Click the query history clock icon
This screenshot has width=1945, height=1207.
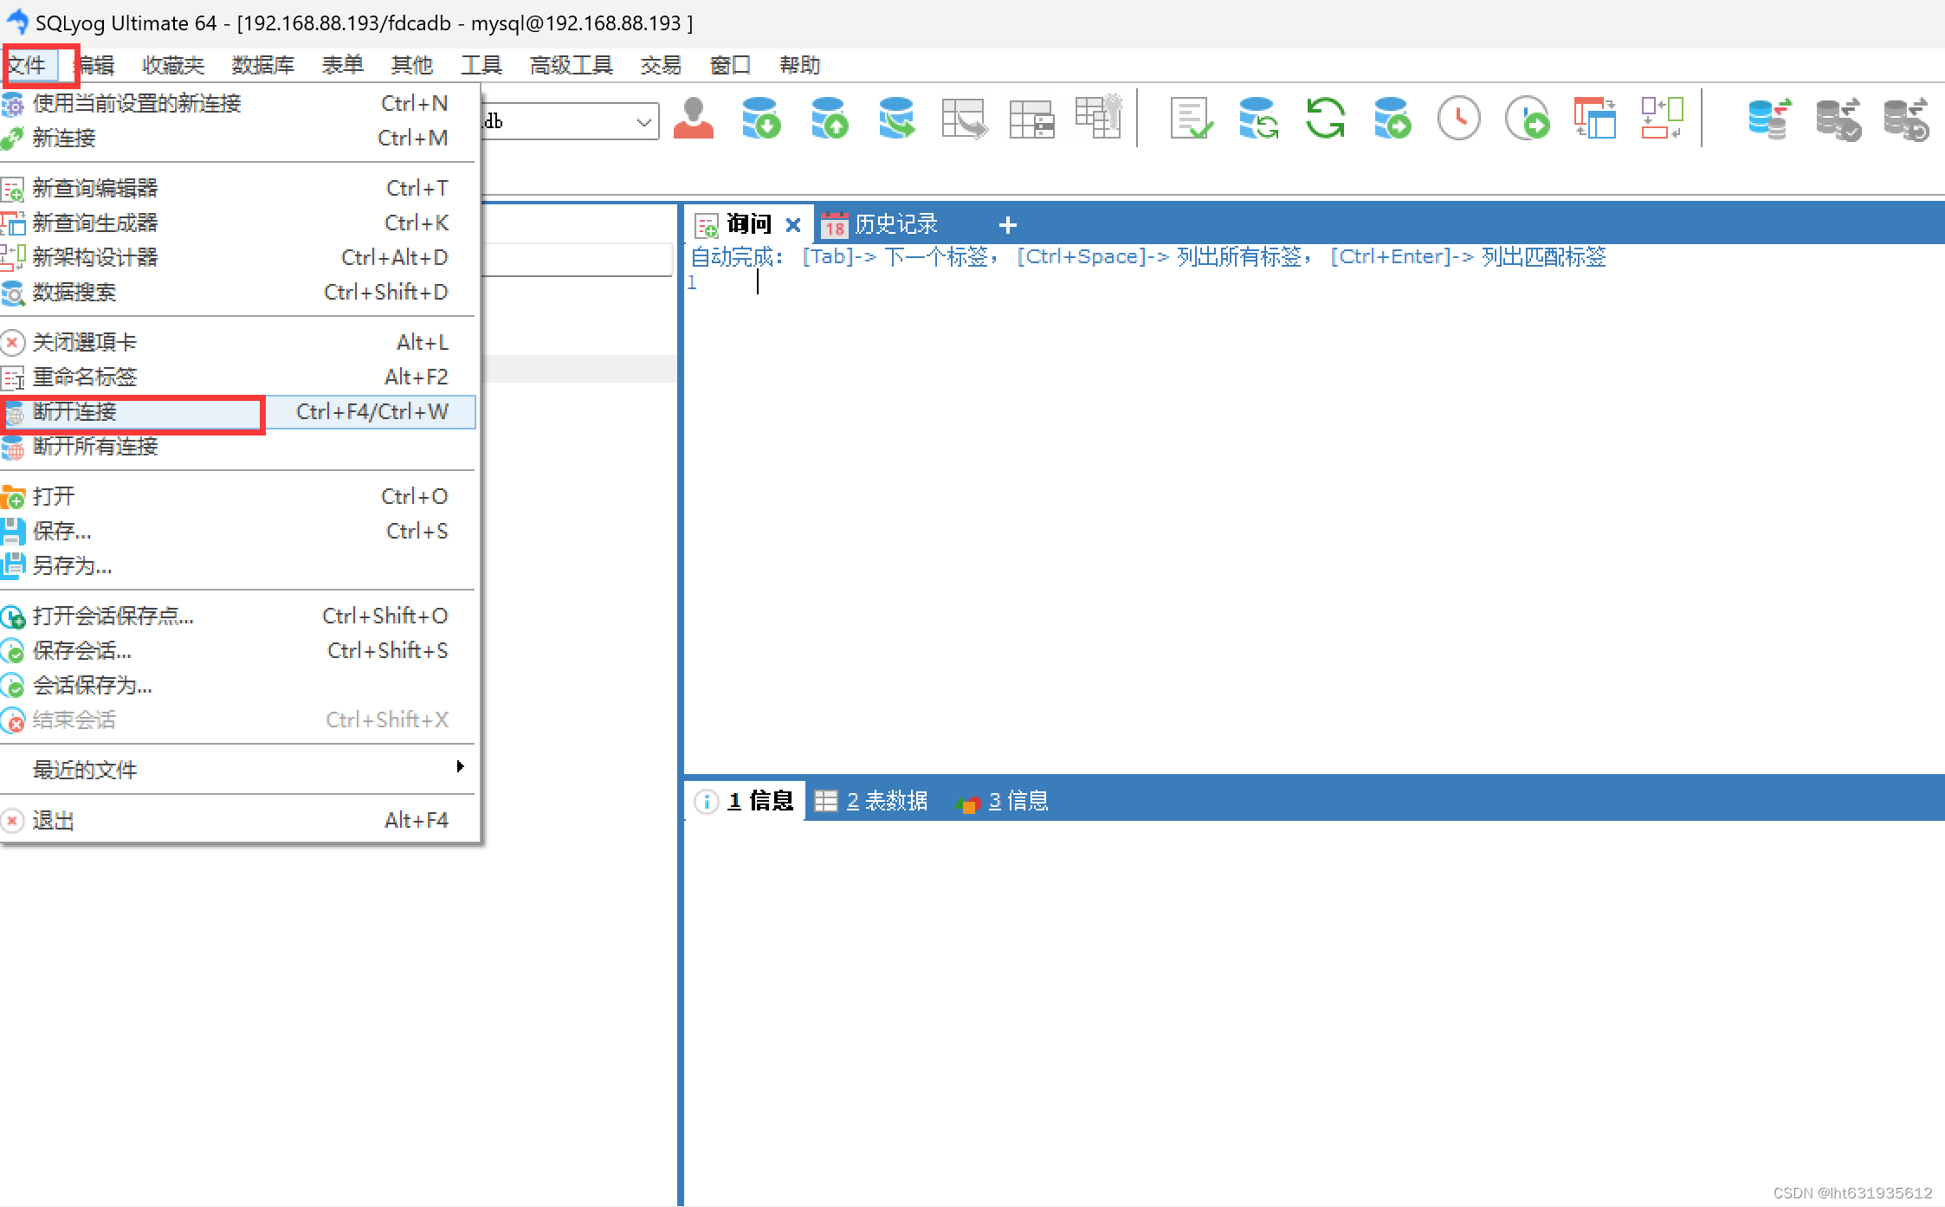(x=1458, y=119)
